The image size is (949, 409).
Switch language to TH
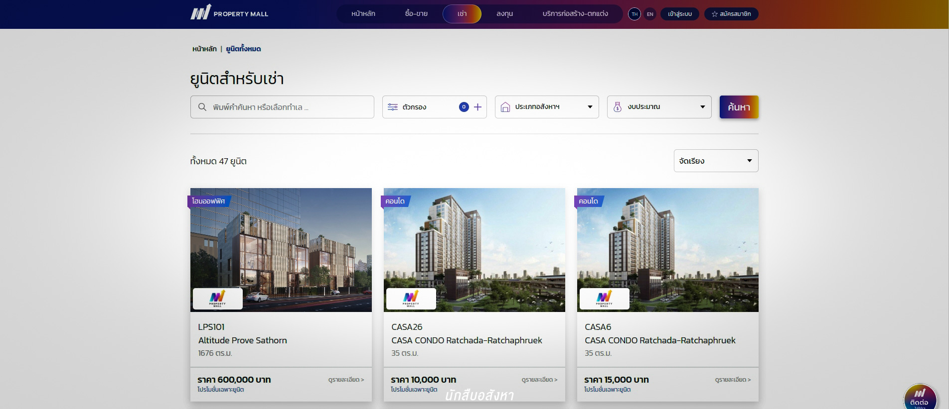634,14
